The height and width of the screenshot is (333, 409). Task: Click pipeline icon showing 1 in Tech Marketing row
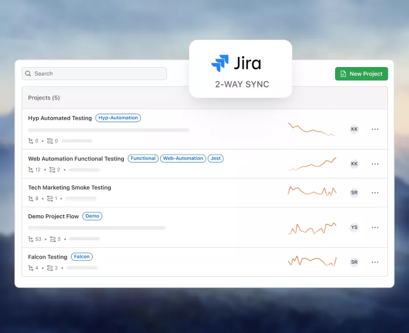click(50, 198)
